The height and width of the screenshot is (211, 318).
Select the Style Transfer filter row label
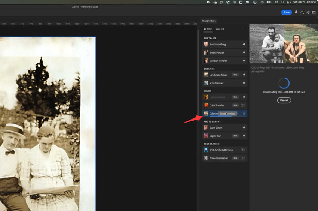pos(216,83)
